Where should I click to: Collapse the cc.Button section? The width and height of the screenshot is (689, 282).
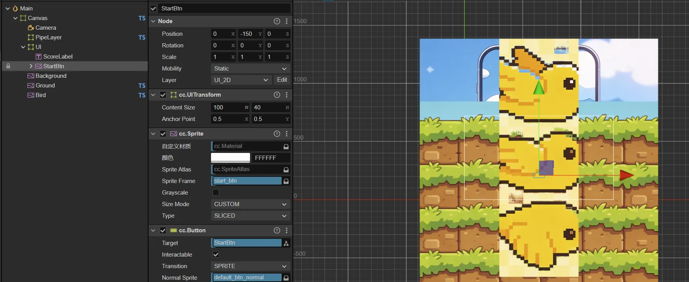click(x=153, y=230)
